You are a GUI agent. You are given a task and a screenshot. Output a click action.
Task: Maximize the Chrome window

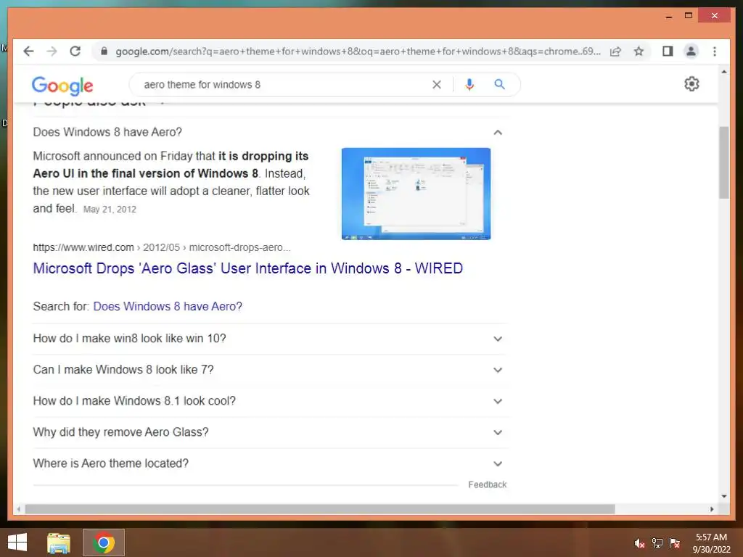coord(689,16)
